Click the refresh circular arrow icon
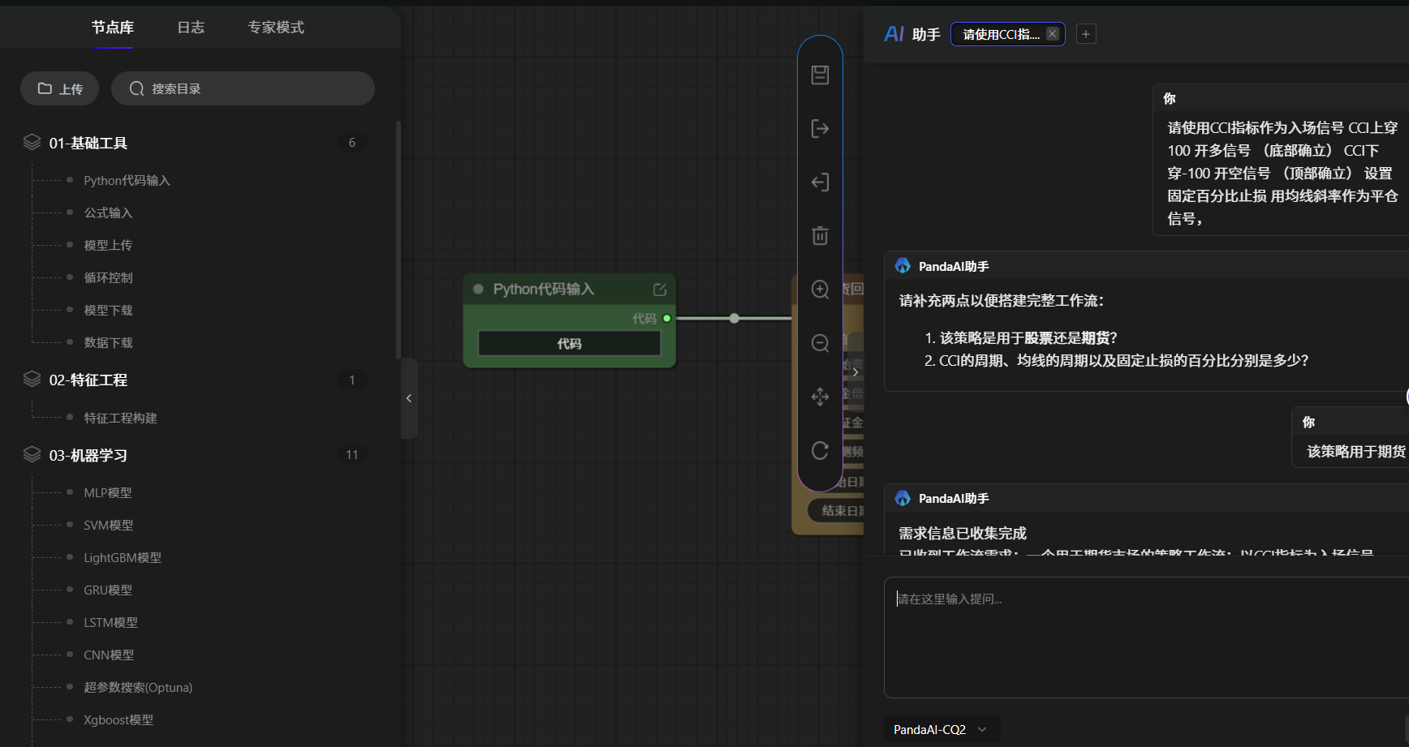The image size is (1409, 747). click(x=820, y=450)
